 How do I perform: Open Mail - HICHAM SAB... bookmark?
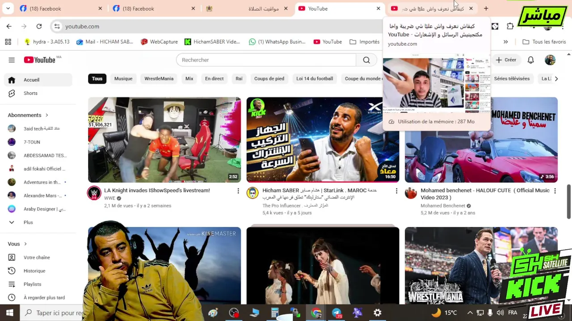pyautogui.click(x=105, y=42)
